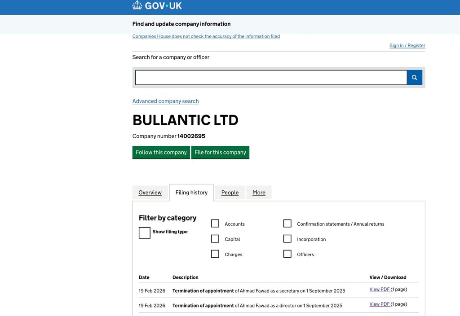Open the More tab

point(259,193)
